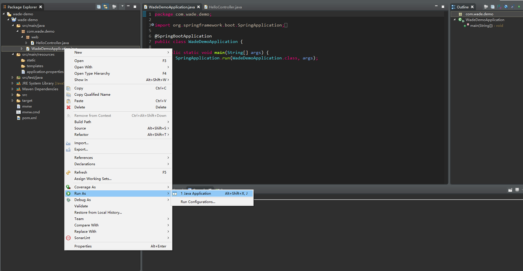Close the Outline view tab
Image resolution: width=523 pixels, height=271 pixels.
click(472, 7)
